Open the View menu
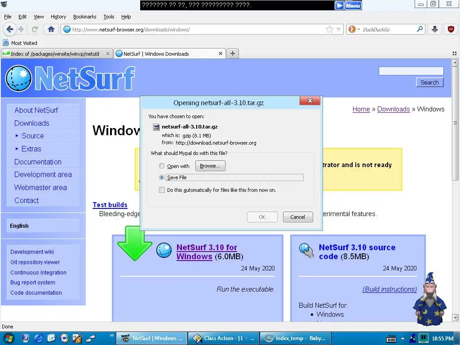This screenshot has height=345, width=460. (39, 17)
